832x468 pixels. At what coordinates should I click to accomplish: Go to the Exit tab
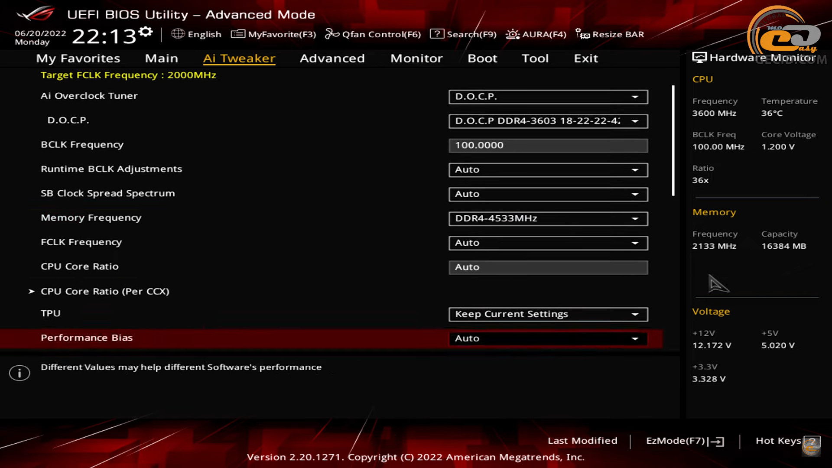tap(586, 58)
